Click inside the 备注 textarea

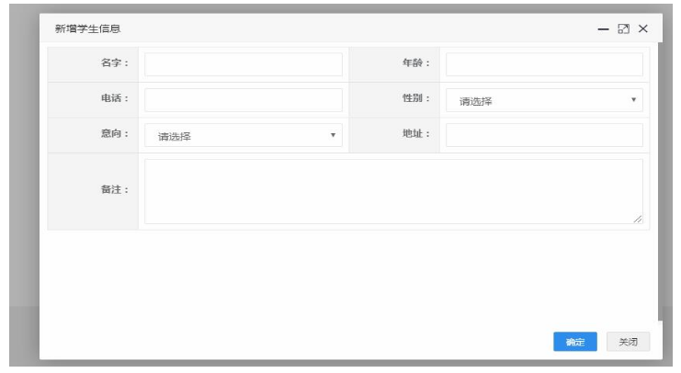point(393,191)
